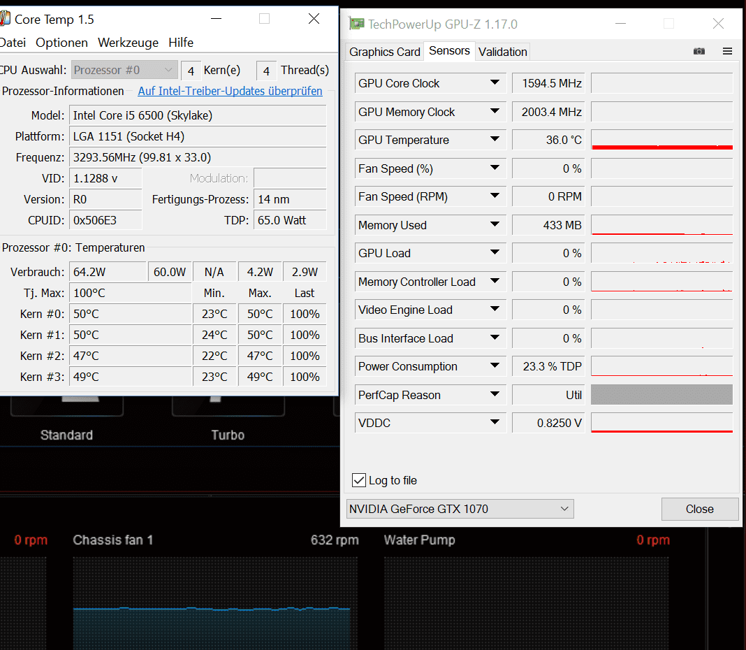Open the NVIDIA GeForce GTX 1070 selector
Screen dimensions: 746x650
[x=460, y=509]
